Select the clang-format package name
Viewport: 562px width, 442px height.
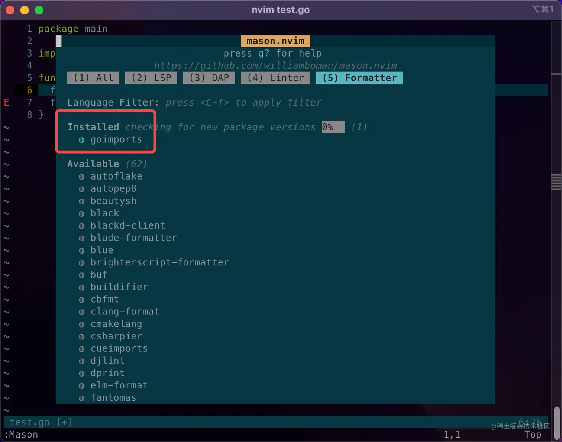[x=125, y=311]
